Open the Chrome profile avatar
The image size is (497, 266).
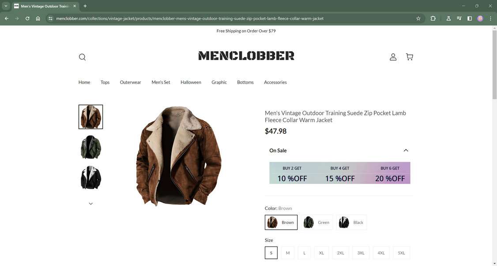(480, 19)
